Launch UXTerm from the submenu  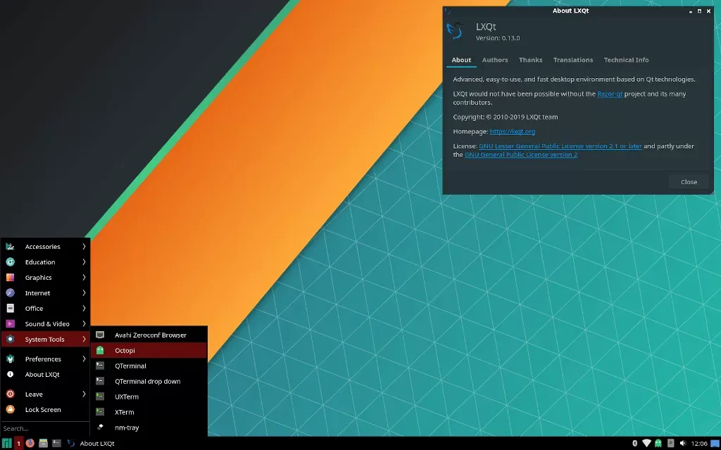(x=149, y=397)
